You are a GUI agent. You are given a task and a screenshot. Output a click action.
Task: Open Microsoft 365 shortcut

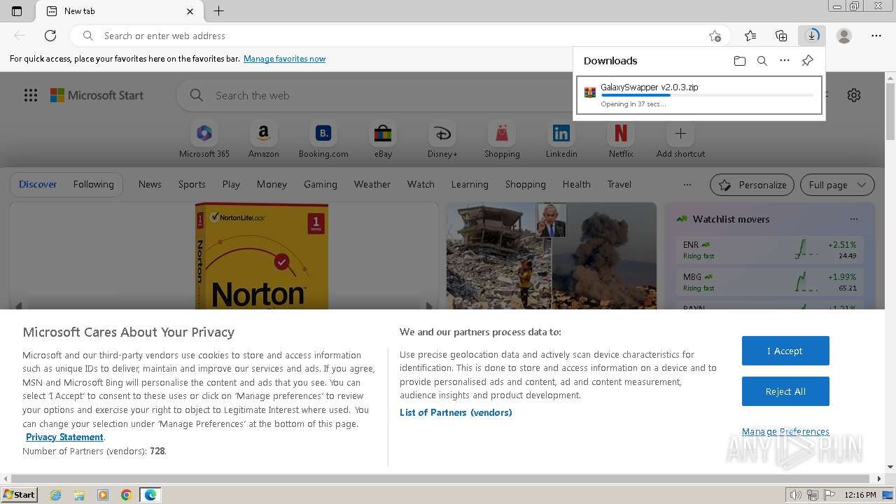point(204,139)
